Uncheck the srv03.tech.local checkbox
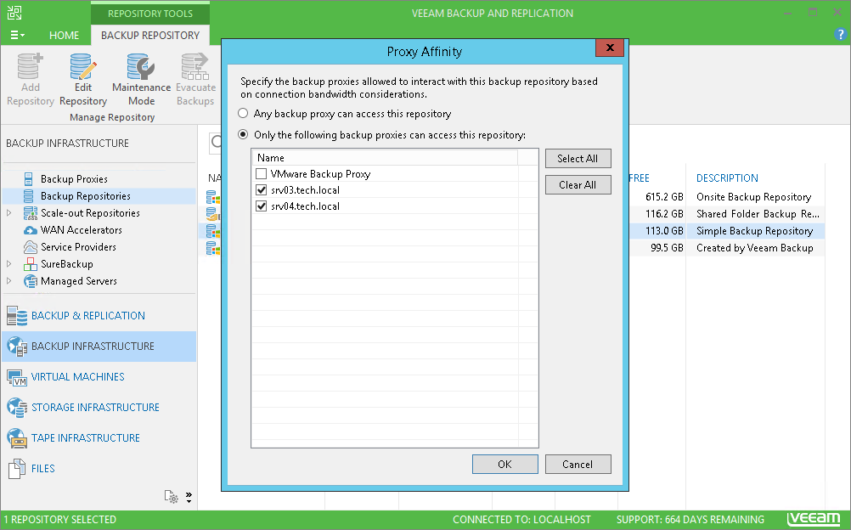The width and height of the screenshot is (851, 530). (261, 190)
